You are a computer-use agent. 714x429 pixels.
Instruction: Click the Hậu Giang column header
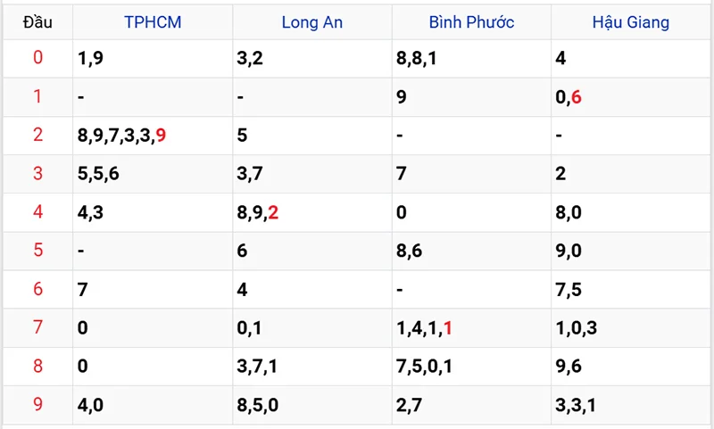click(630, 22)
